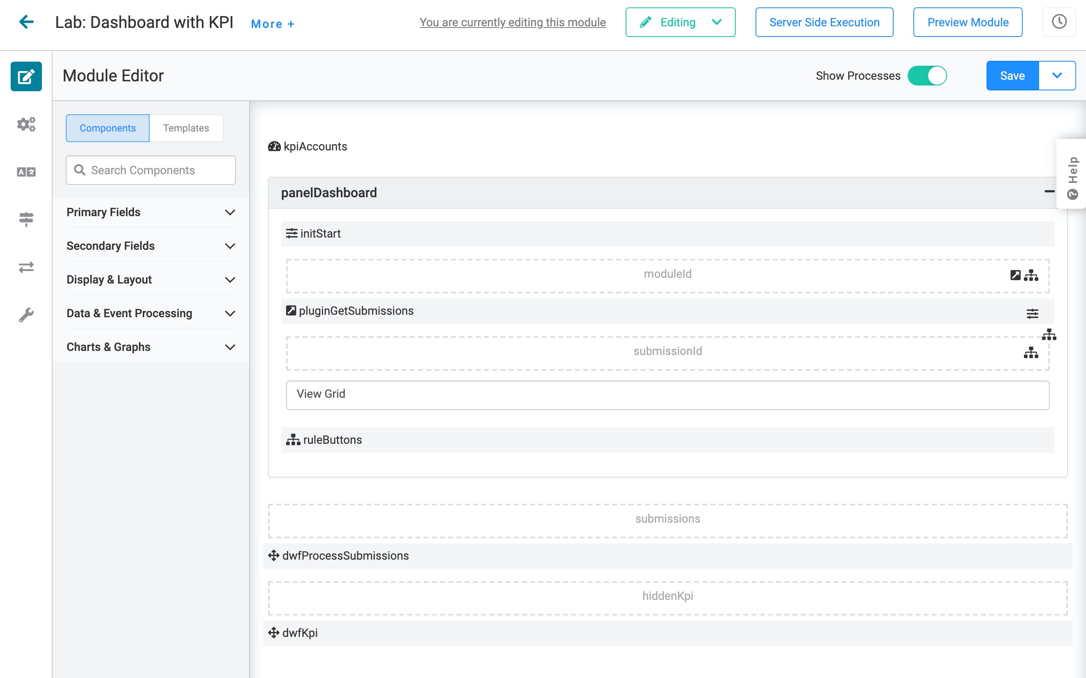Click Server Side Execution button

pyautogui.click(x=824, y=22)
